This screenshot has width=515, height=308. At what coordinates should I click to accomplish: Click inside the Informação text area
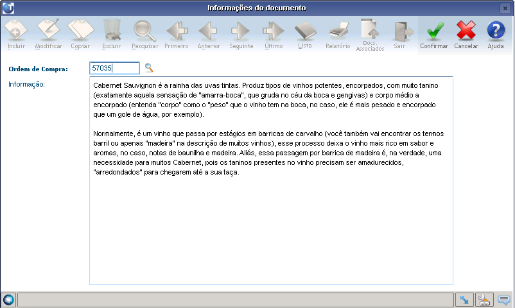[271, 180]
